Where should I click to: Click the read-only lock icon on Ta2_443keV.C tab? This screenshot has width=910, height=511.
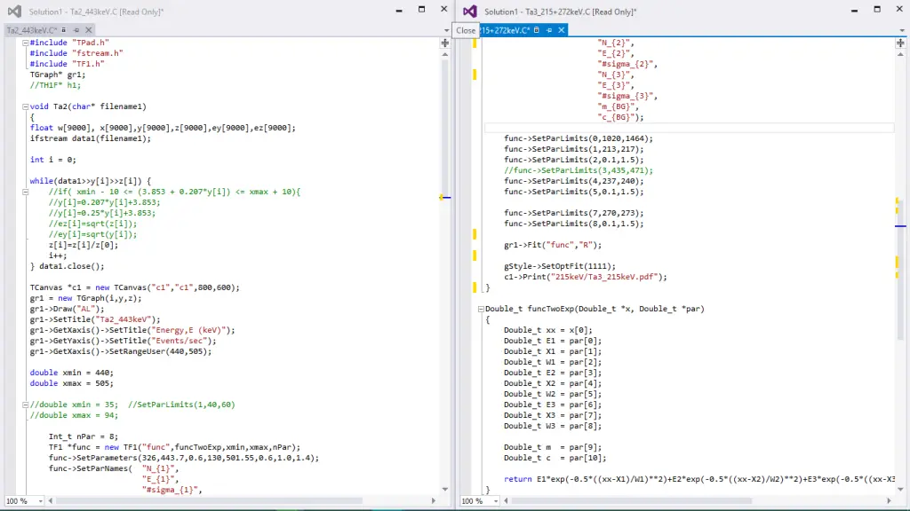click(64, 30)
